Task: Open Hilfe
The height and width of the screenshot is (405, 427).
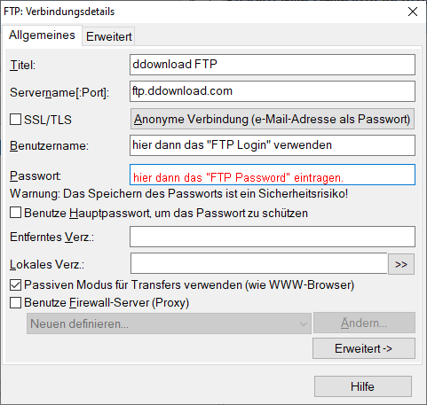Action: [x=363, y=386]
